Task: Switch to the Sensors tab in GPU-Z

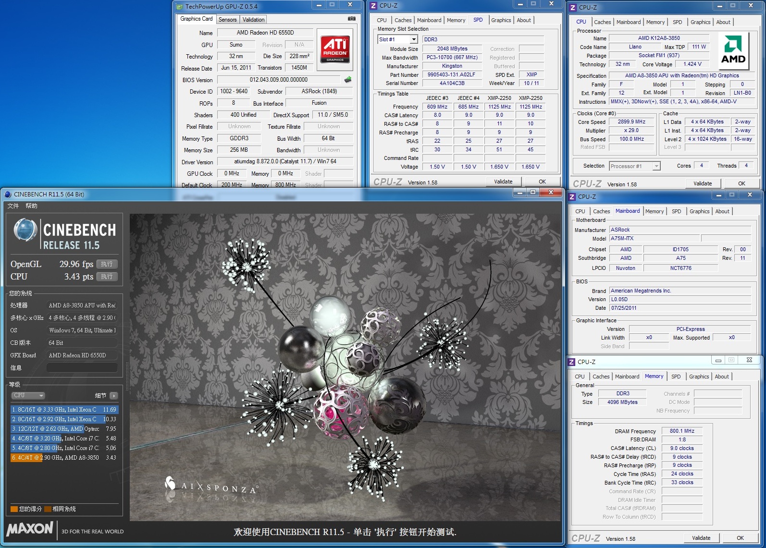Action: [227, 20]
